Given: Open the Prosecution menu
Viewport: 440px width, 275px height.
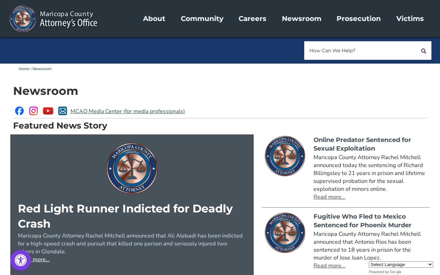Looking at the screenshot, I should pos(359,19).
